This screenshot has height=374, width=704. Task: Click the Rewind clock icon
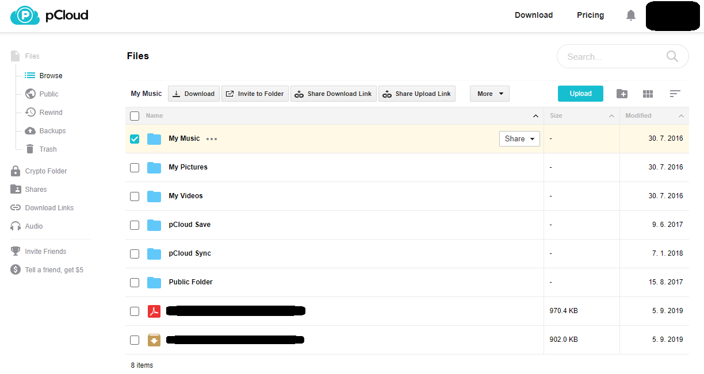click(x=30, y=113)
